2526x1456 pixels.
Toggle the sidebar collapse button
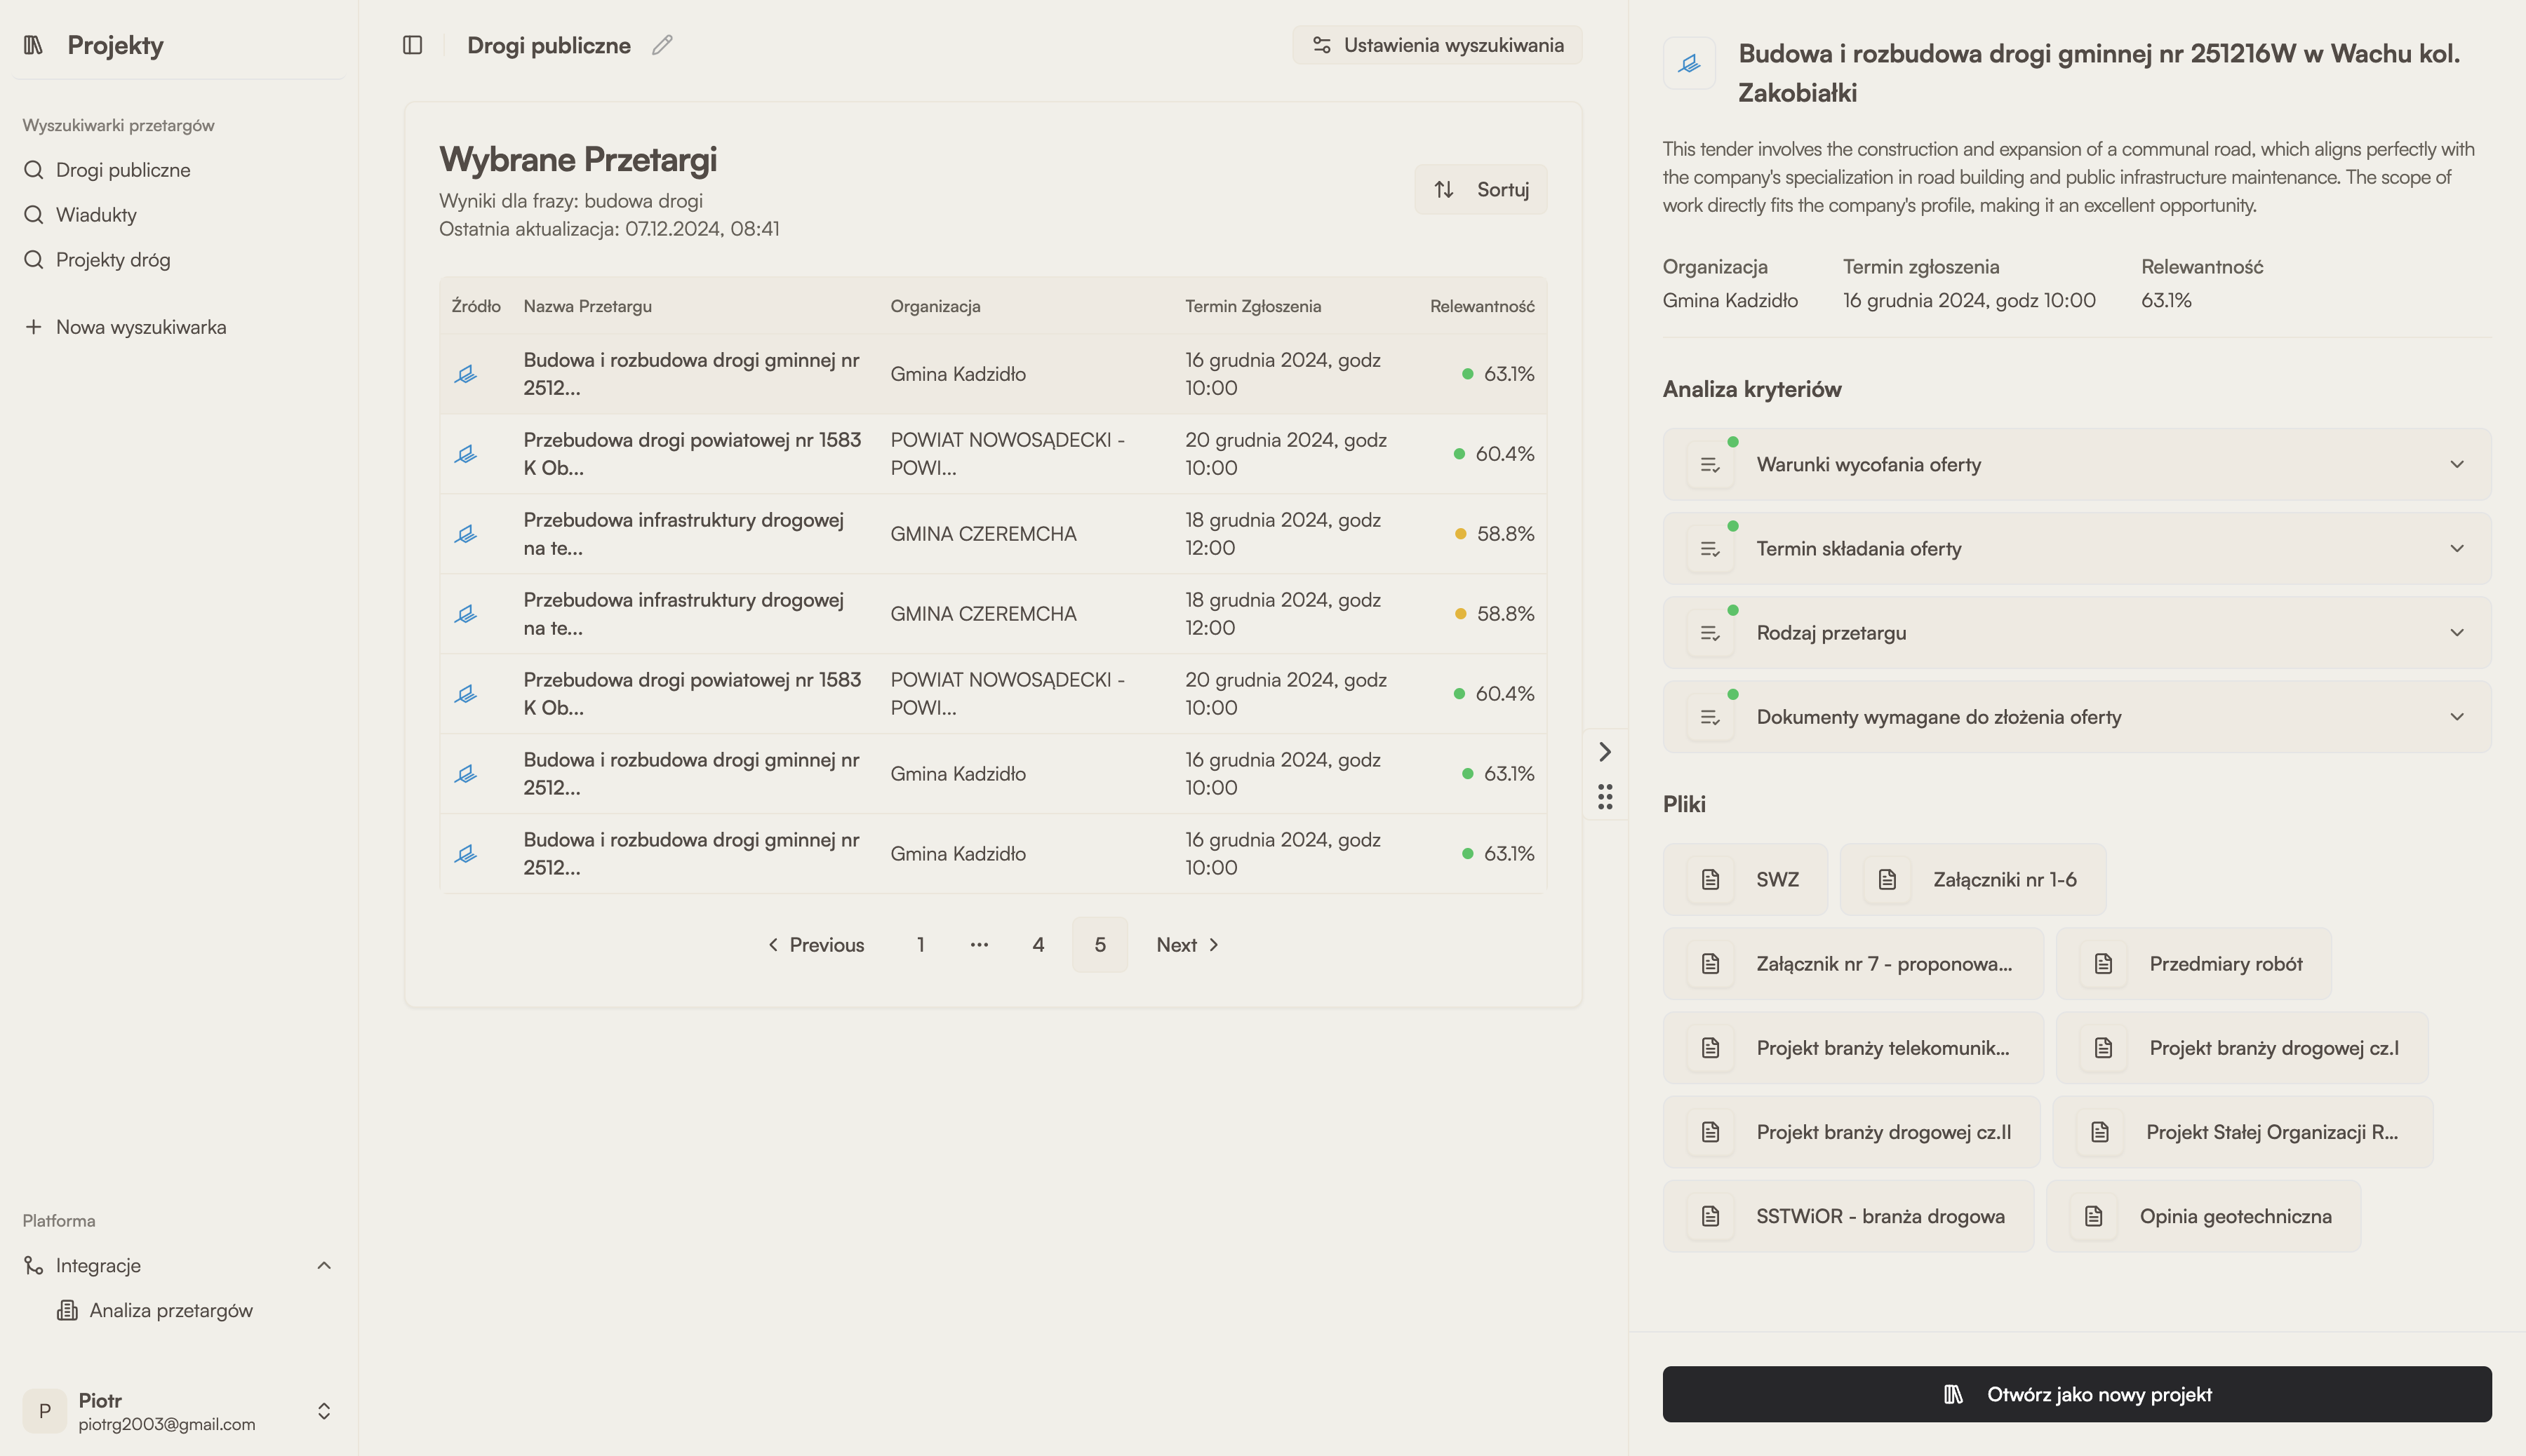tap(411, 45)
